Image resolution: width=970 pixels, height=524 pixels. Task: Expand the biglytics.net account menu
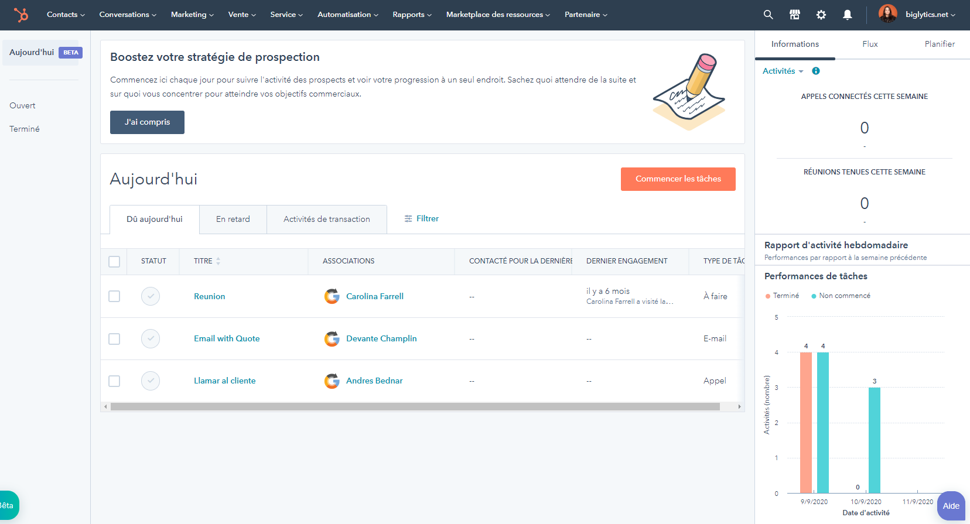930,15
